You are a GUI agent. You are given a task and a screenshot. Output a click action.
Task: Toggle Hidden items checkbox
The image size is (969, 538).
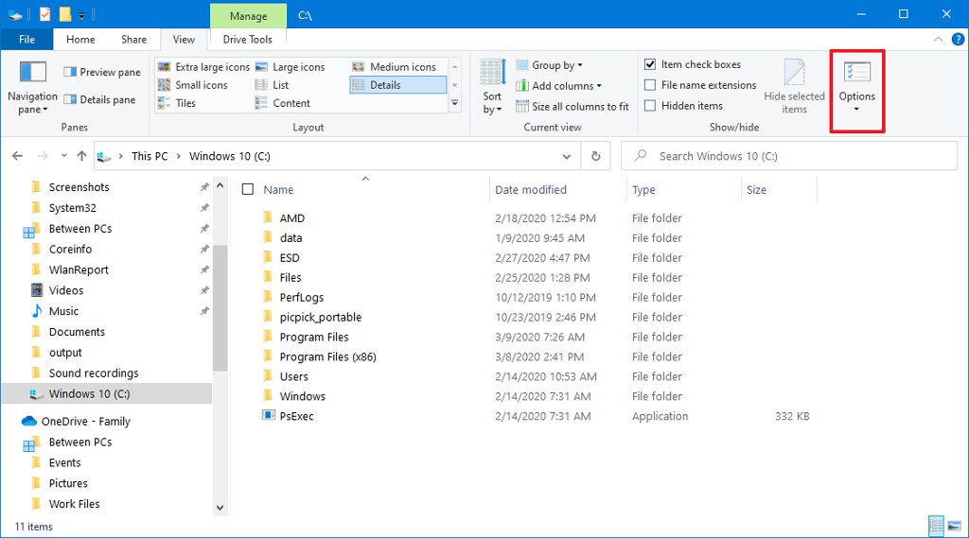click(650, 106)
